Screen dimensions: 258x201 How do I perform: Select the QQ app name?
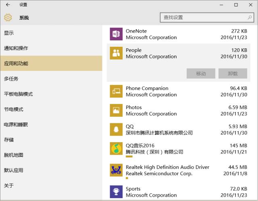coord(130,126)
